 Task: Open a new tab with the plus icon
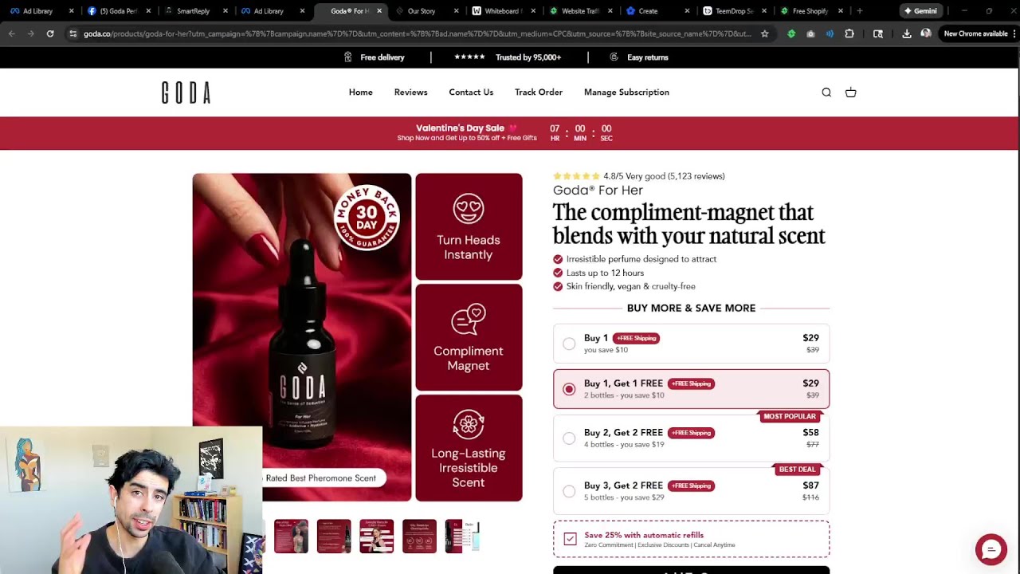point(859,11)
